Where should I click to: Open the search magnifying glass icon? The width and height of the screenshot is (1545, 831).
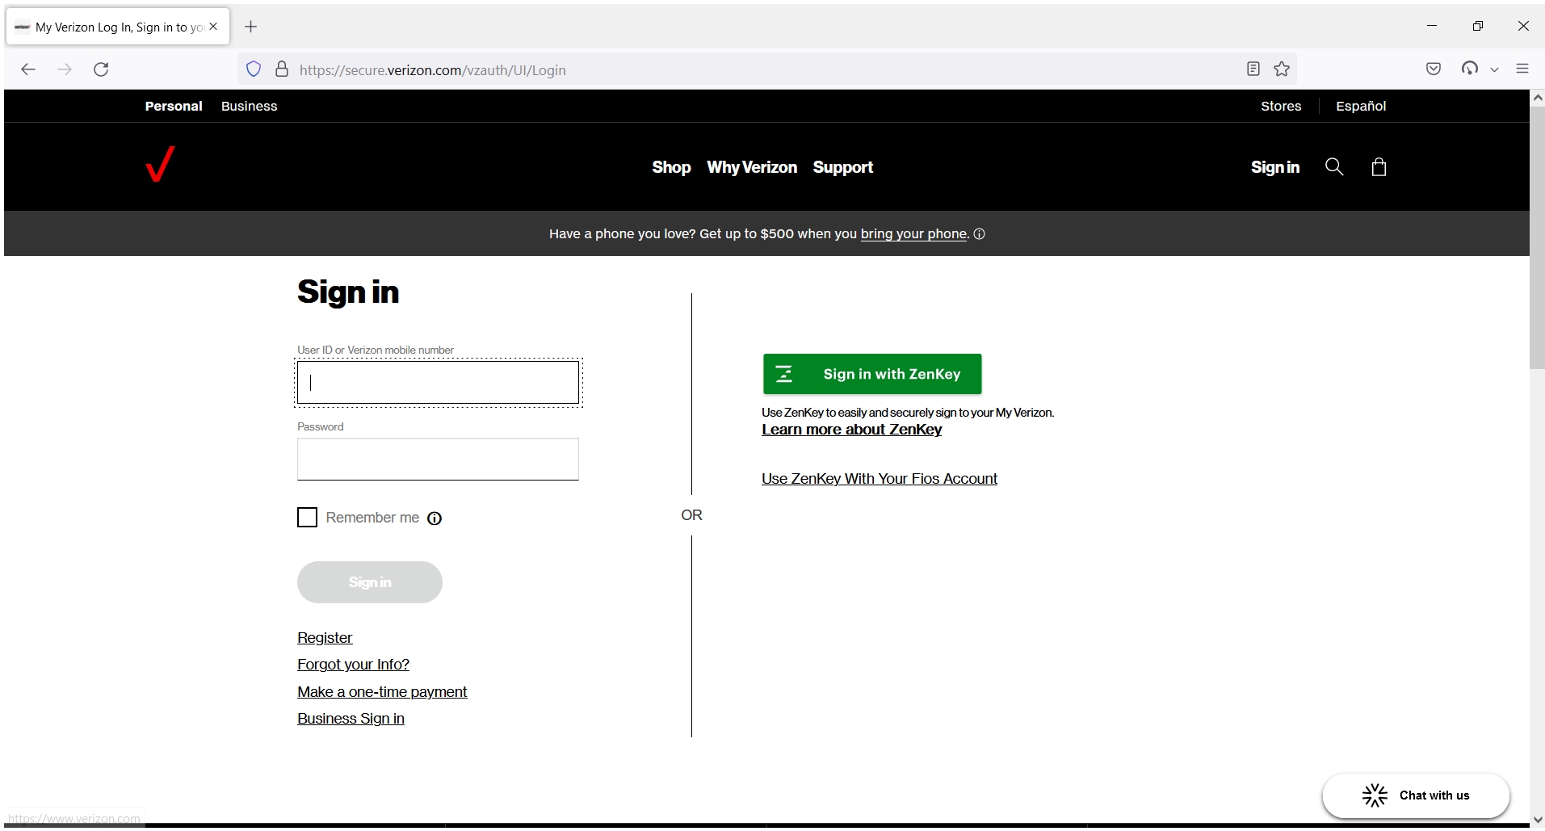coord(1334,166)
